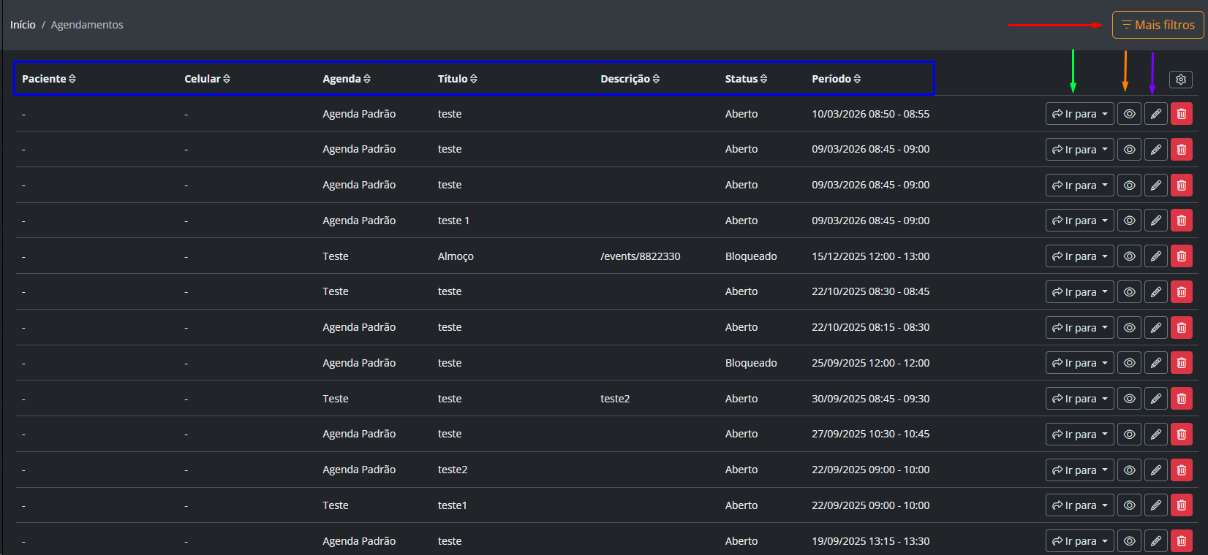Trash the 22/10/2025 08:30 - 08:45 appointment
The image size is (1208, 555).
pyautogui.click(x=1182, y=292)
